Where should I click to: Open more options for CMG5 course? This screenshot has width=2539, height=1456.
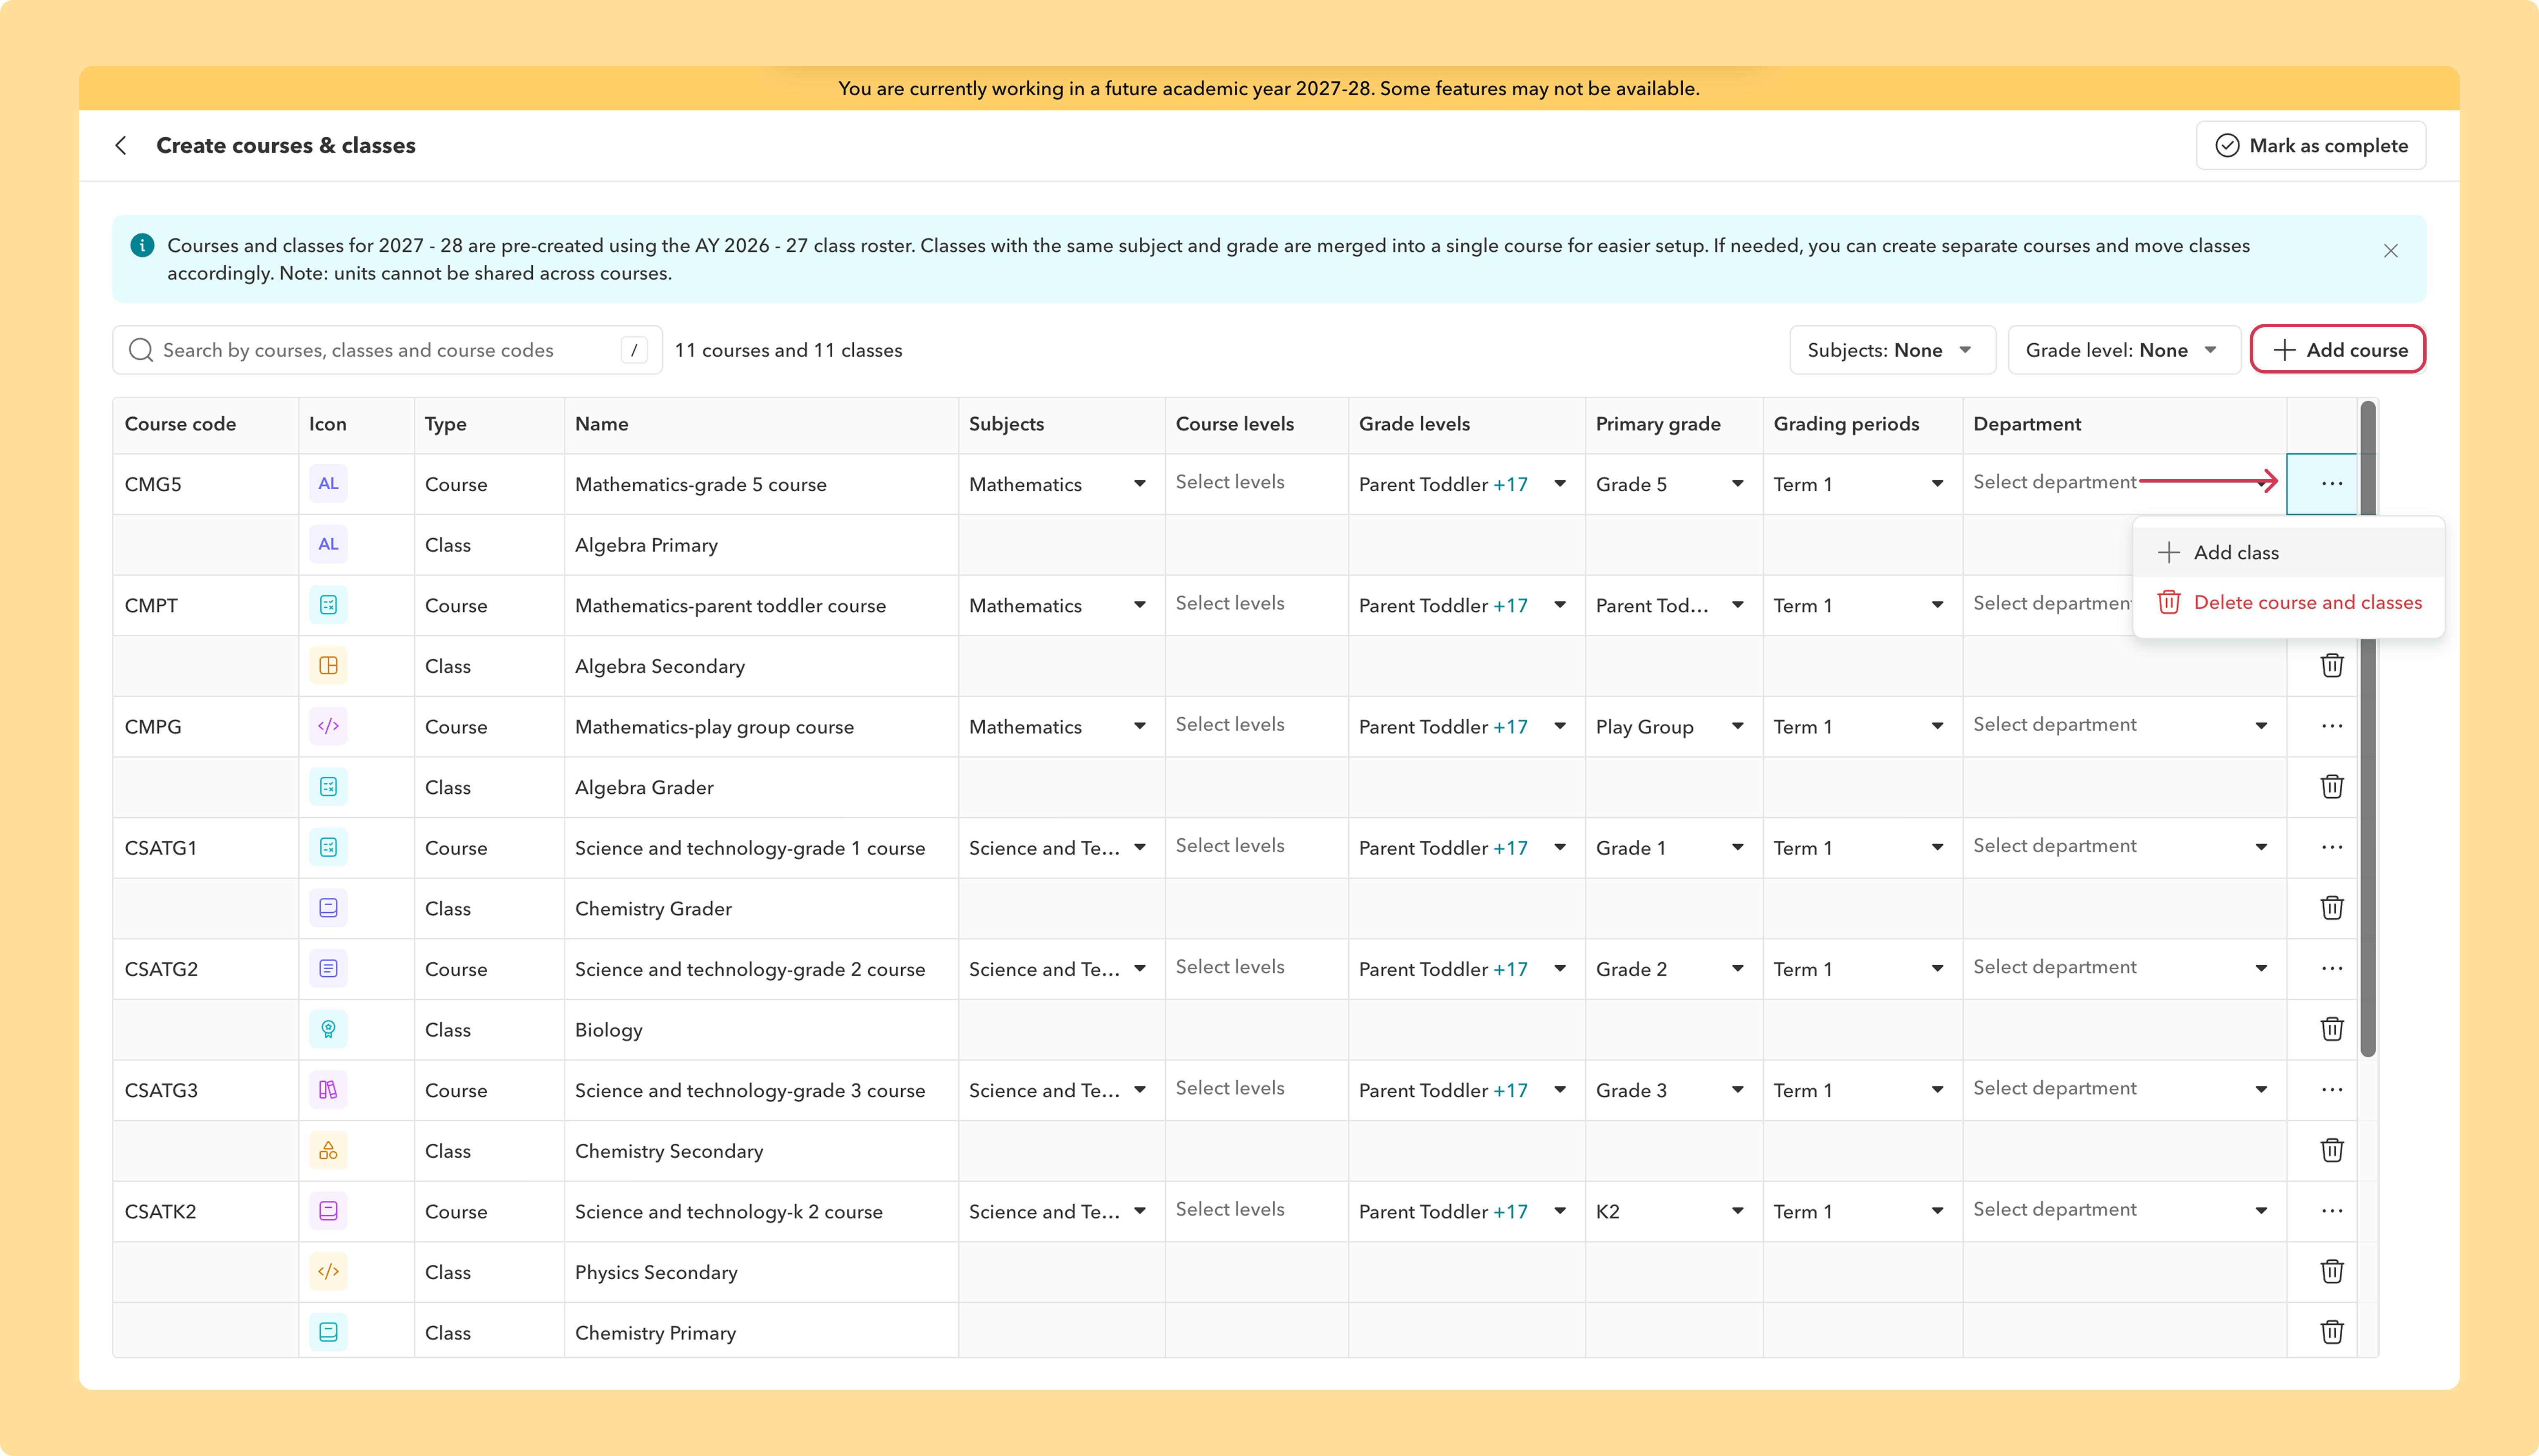click(2331, 484)
